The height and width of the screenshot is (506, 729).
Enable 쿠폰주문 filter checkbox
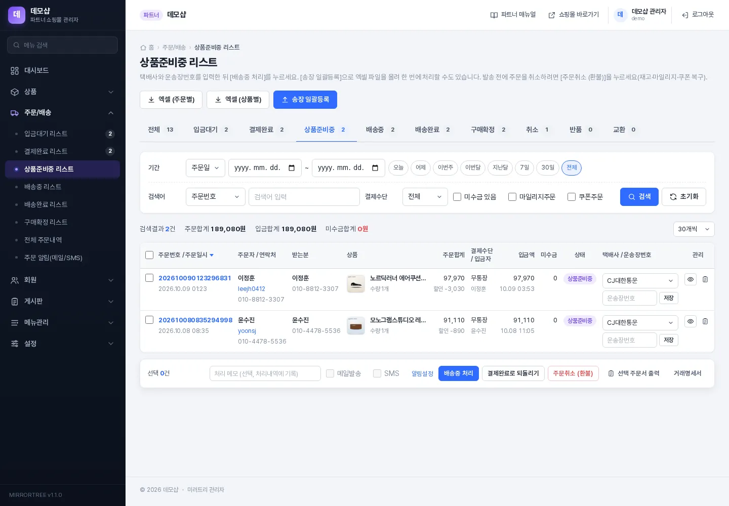pos(572,197)
